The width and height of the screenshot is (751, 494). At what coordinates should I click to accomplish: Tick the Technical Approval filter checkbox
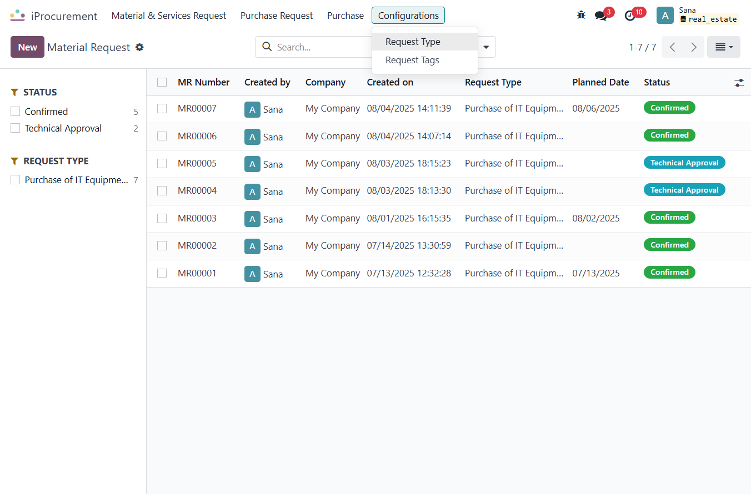pyautogui.click(x=16, y=128)
